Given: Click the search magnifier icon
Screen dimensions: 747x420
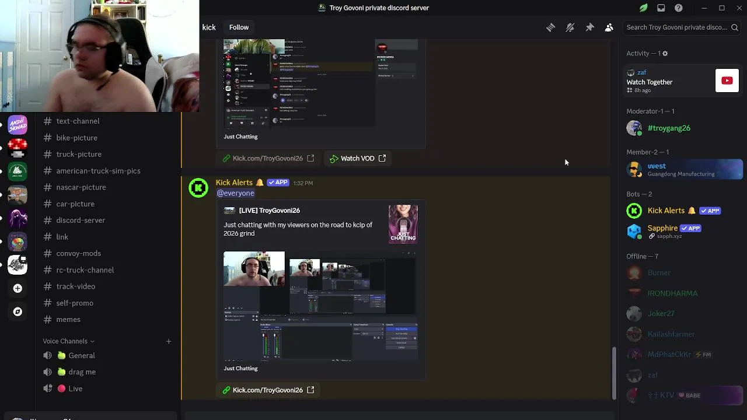Looking at the screenshot, I should (735, 27).
